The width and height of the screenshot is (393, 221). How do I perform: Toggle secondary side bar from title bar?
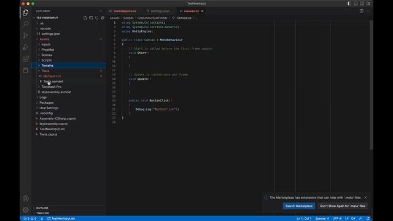(x=362, y=4)
